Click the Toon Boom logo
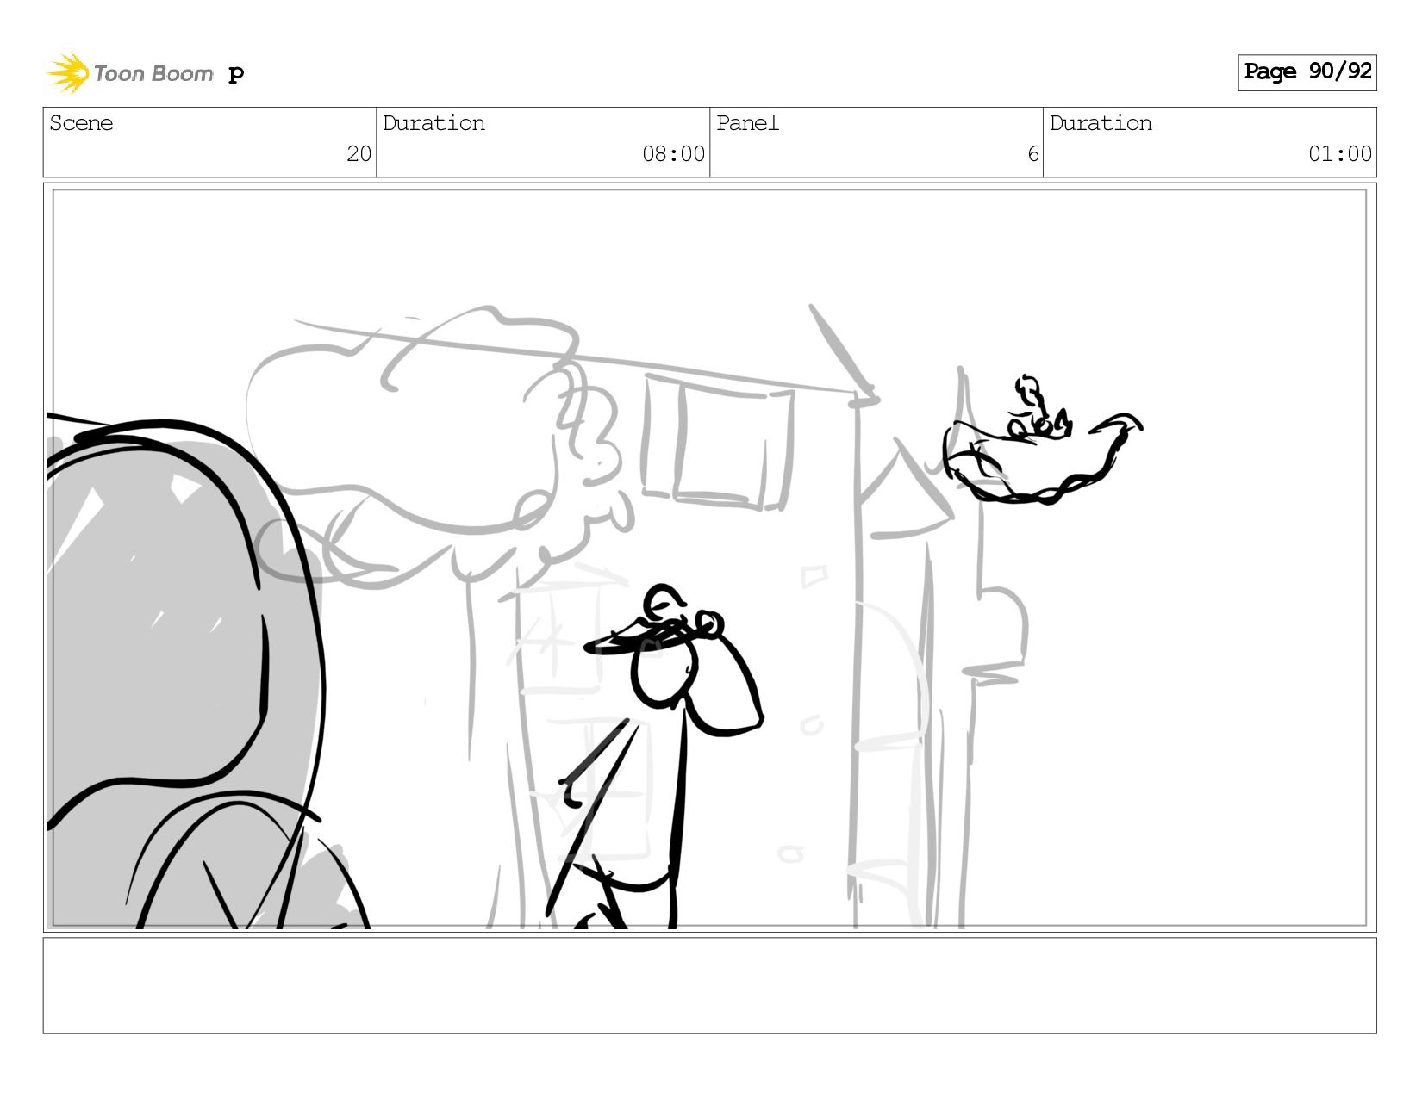The width and height of the screenshot is (1422, 1098). tap(129, 73)
